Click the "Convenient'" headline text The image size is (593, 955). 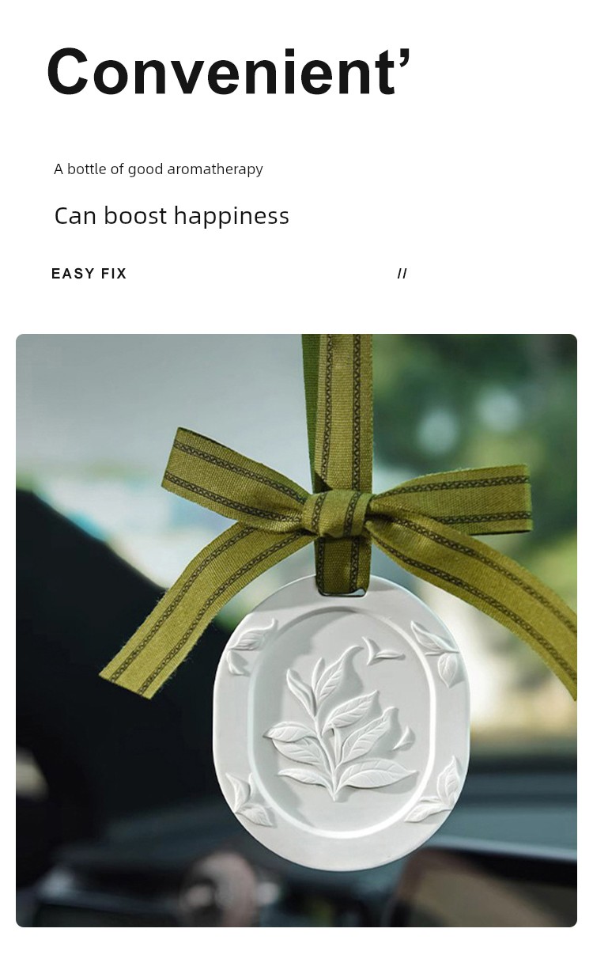point(229,72)
